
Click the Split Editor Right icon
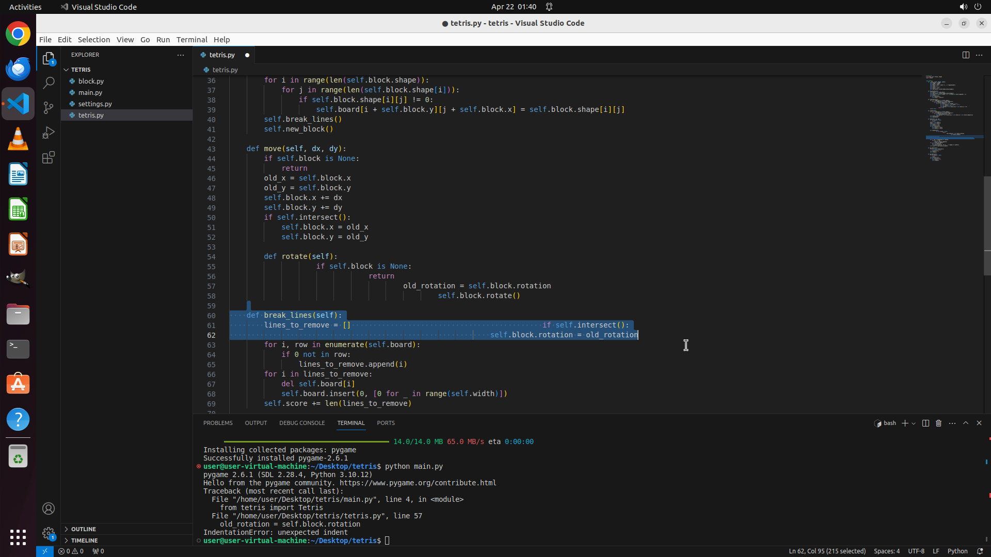(x=966, y=55)
